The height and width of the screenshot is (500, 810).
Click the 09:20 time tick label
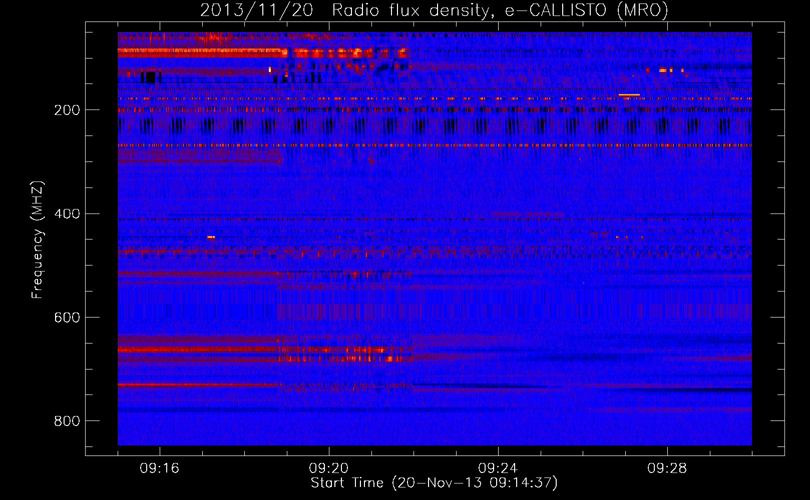[x=329, y=468]
